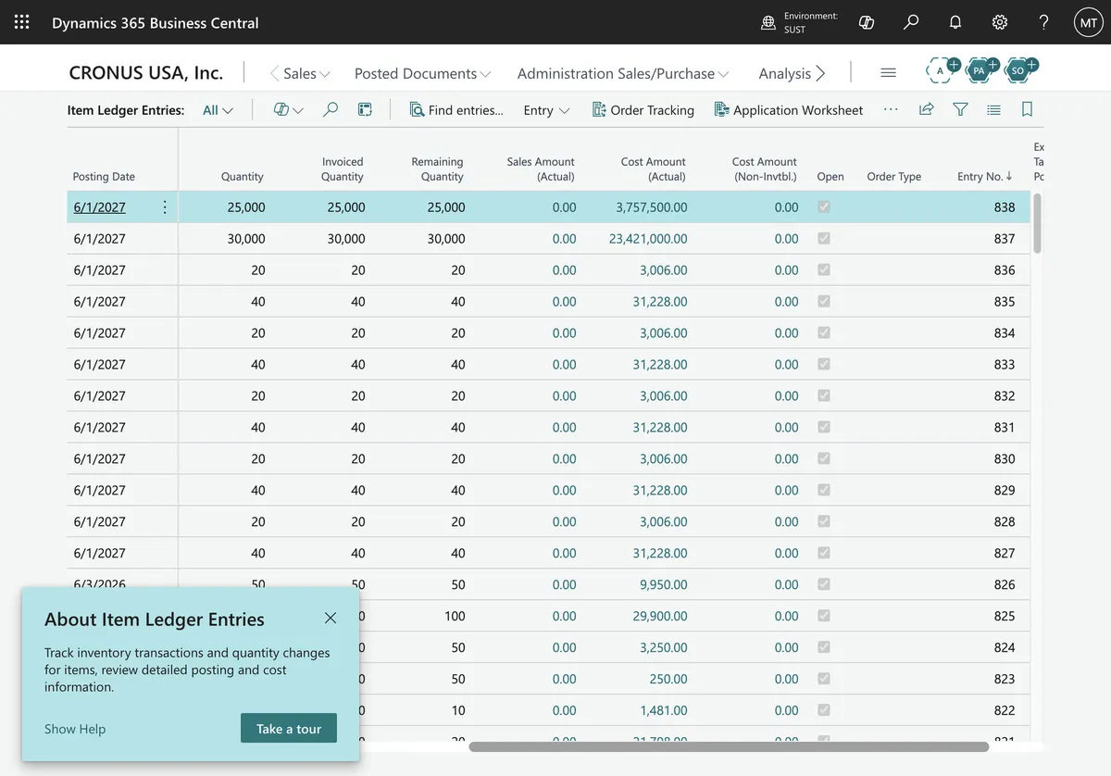This screenshot has height=776, width=1111.
Task: Open the notifications bell
Action: point(955,22)
